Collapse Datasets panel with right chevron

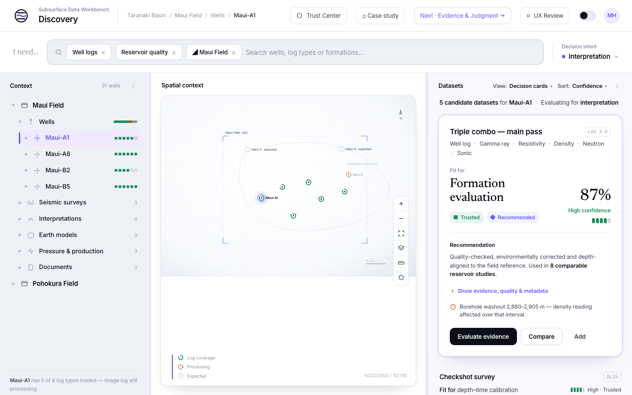tap(617, 86)
